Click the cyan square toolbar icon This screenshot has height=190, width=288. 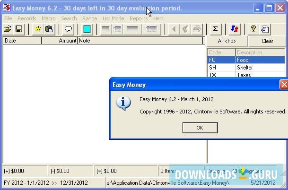pos(87,29)
